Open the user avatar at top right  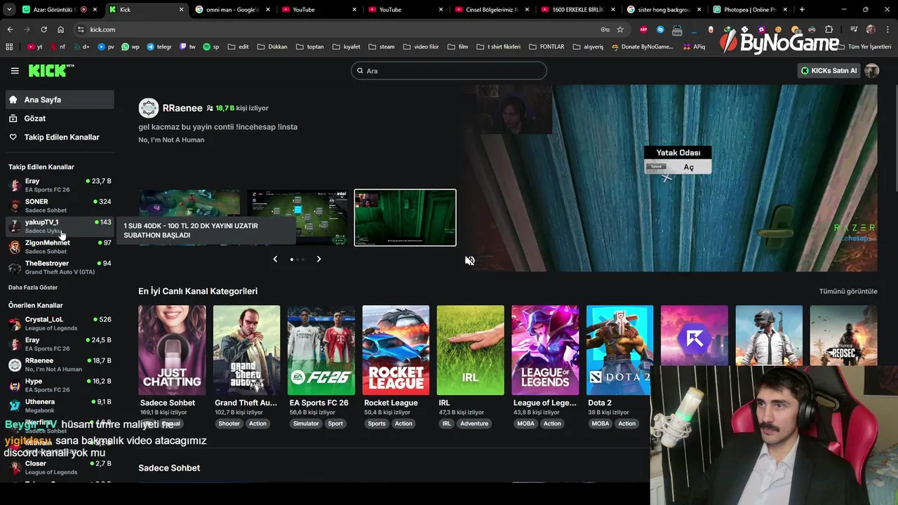(871, 71)
